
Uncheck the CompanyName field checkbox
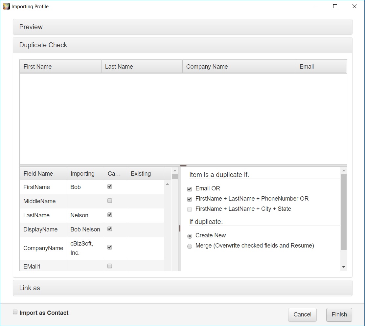coord(110,247)
